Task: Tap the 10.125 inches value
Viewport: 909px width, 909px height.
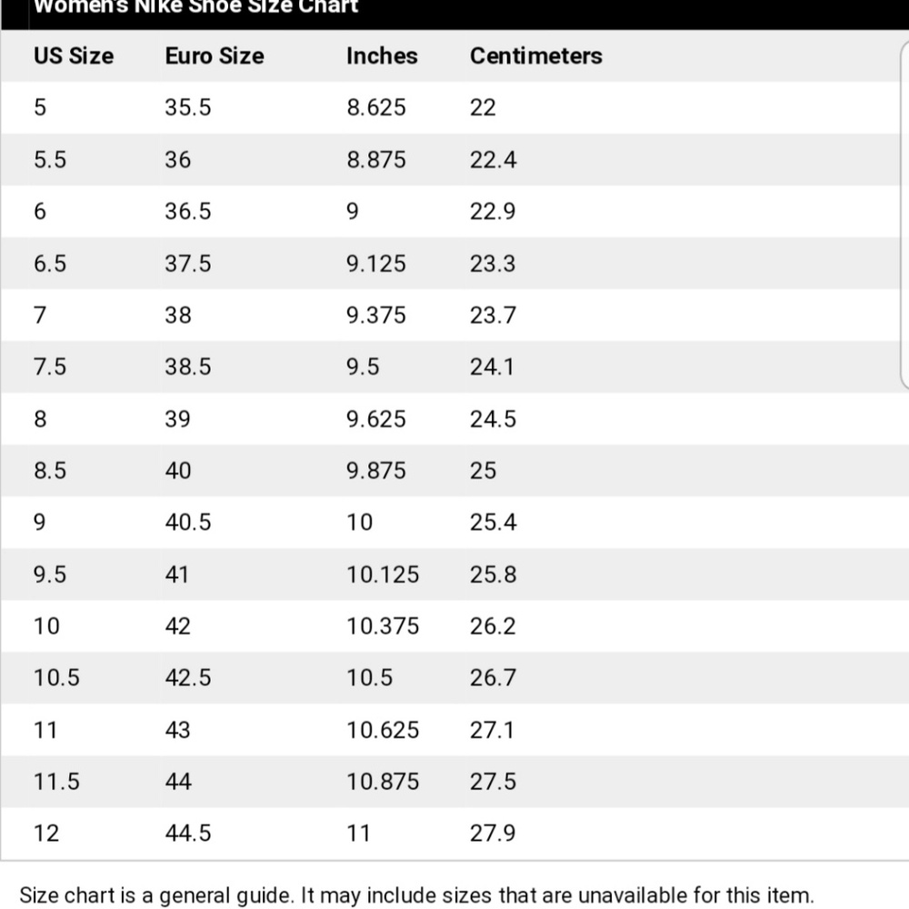Action: click(x=382, y=574)
